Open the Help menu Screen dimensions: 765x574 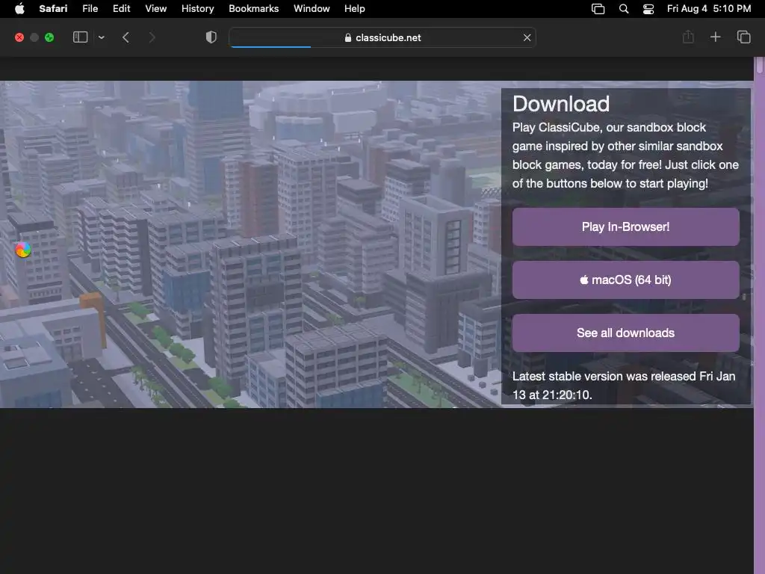[355, 9]
